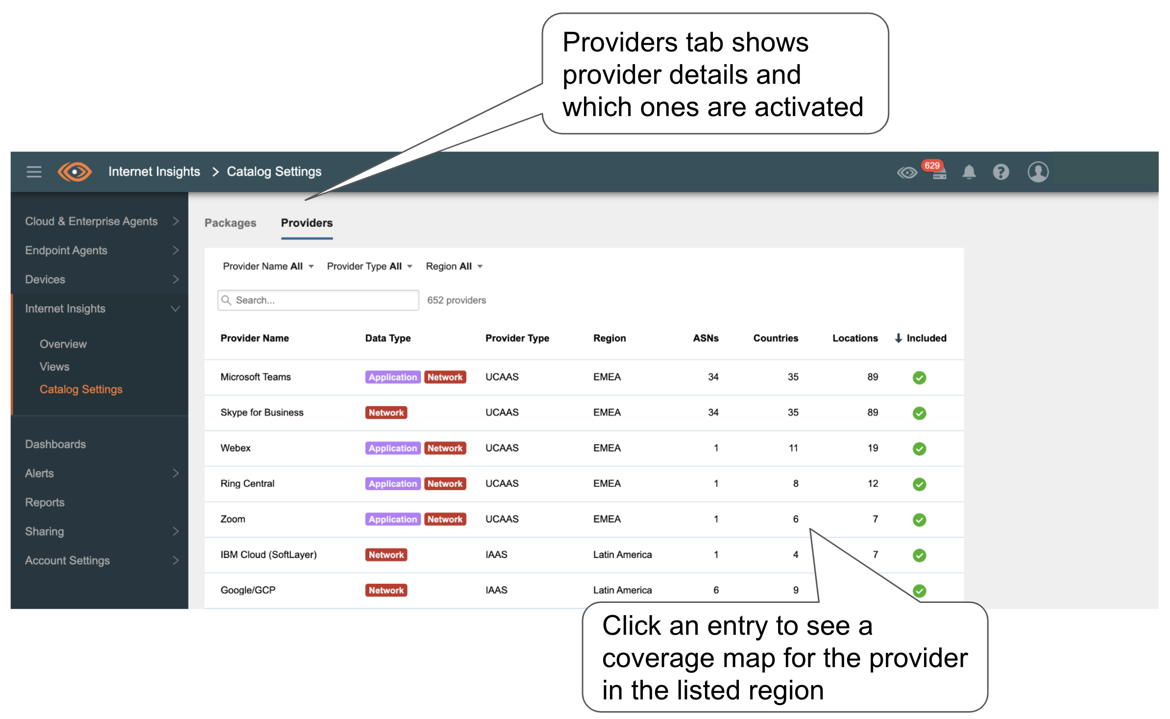Expand the Sharing sidebar section
The width and height of the screenshot is (1170, 719).
click(x=101, y=531)
